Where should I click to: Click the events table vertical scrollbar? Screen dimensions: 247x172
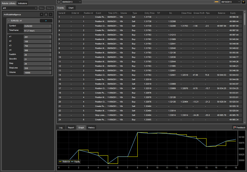pyautogui.click(x=245, y=19)
